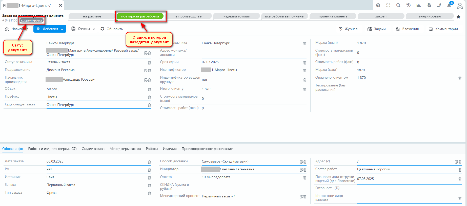Open the user profile icon
The height and width of the screenshot is (206, 467).
point(460,5)
